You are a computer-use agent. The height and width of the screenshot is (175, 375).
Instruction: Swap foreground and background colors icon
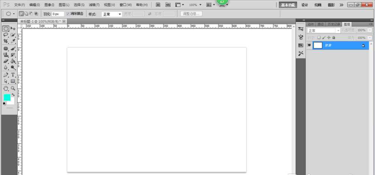click(x=13, y=95)
